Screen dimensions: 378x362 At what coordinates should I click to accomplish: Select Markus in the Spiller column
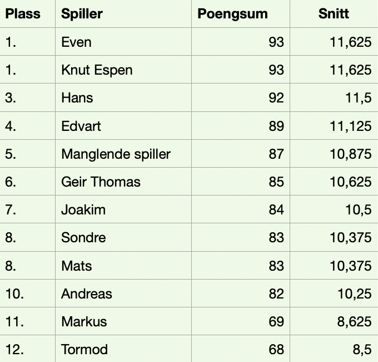click(x=84, y=321)
